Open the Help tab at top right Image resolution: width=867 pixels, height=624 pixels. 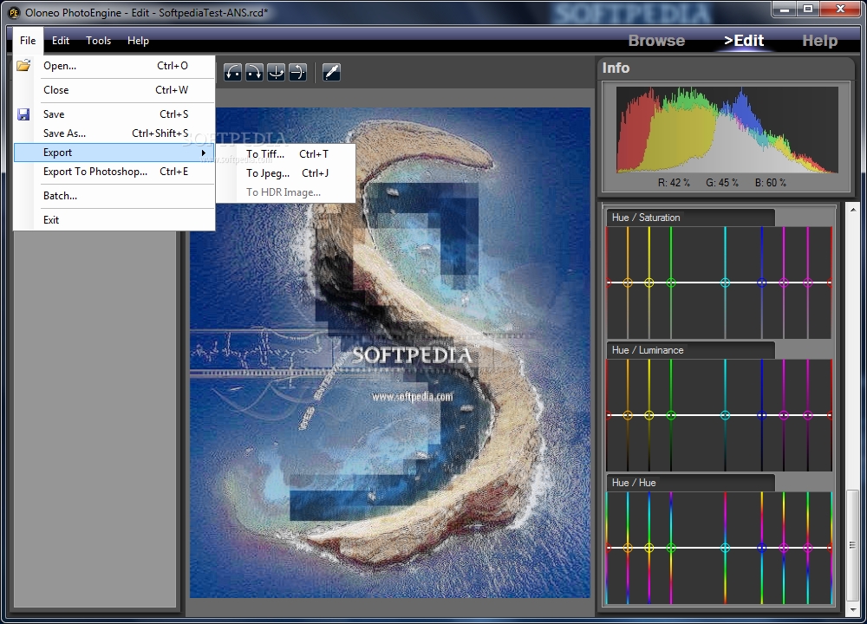819,41
